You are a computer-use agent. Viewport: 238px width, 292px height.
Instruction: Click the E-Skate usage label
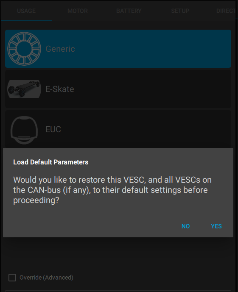60,89
